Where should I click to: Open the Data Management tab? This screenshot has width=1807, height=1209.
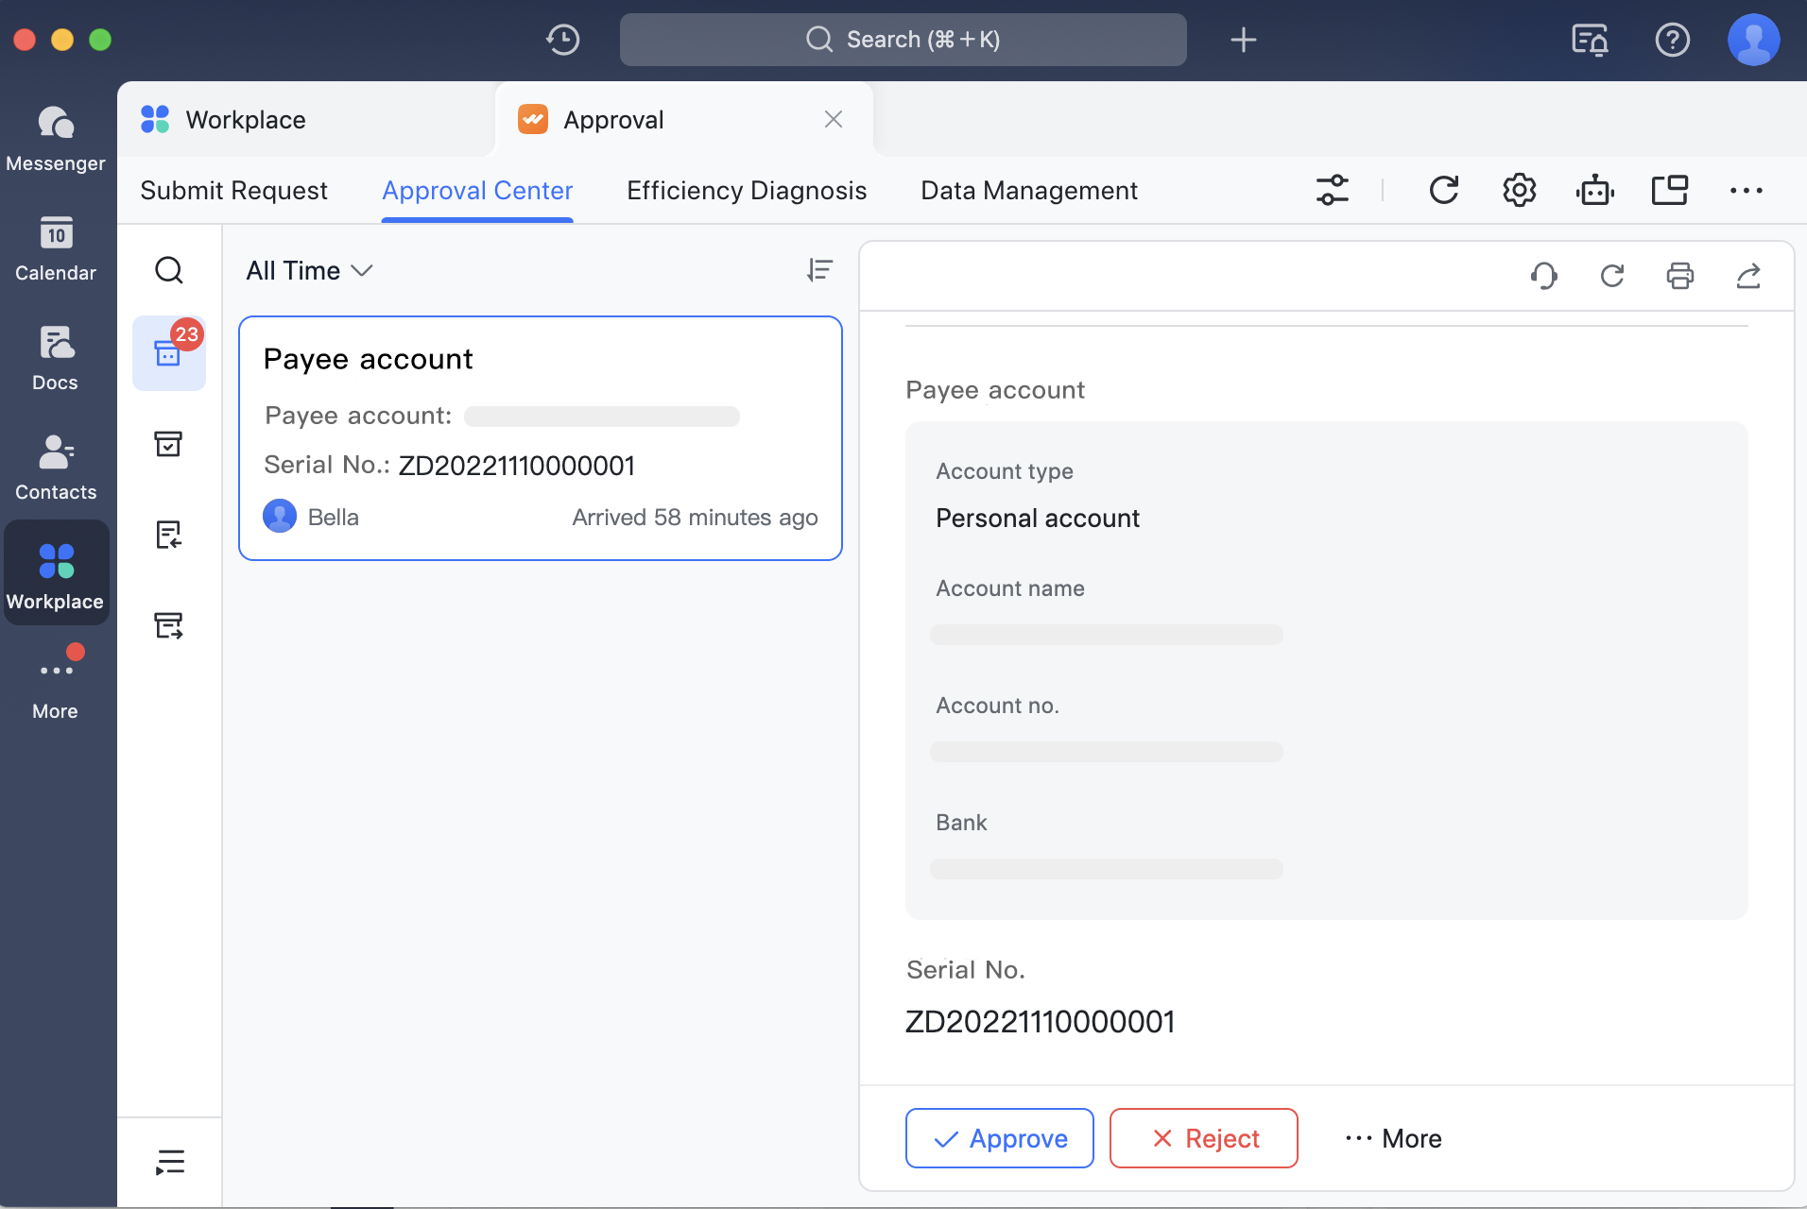[1028, 190]
